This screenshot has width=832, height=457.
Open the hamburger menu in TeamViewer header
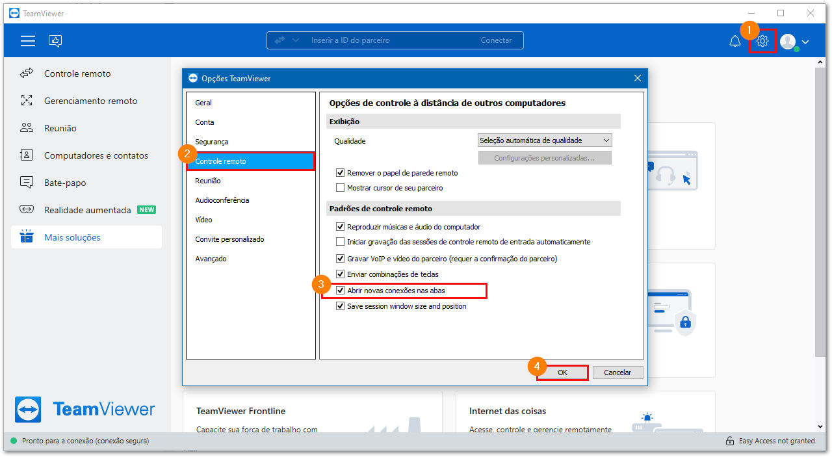point(28,41)
